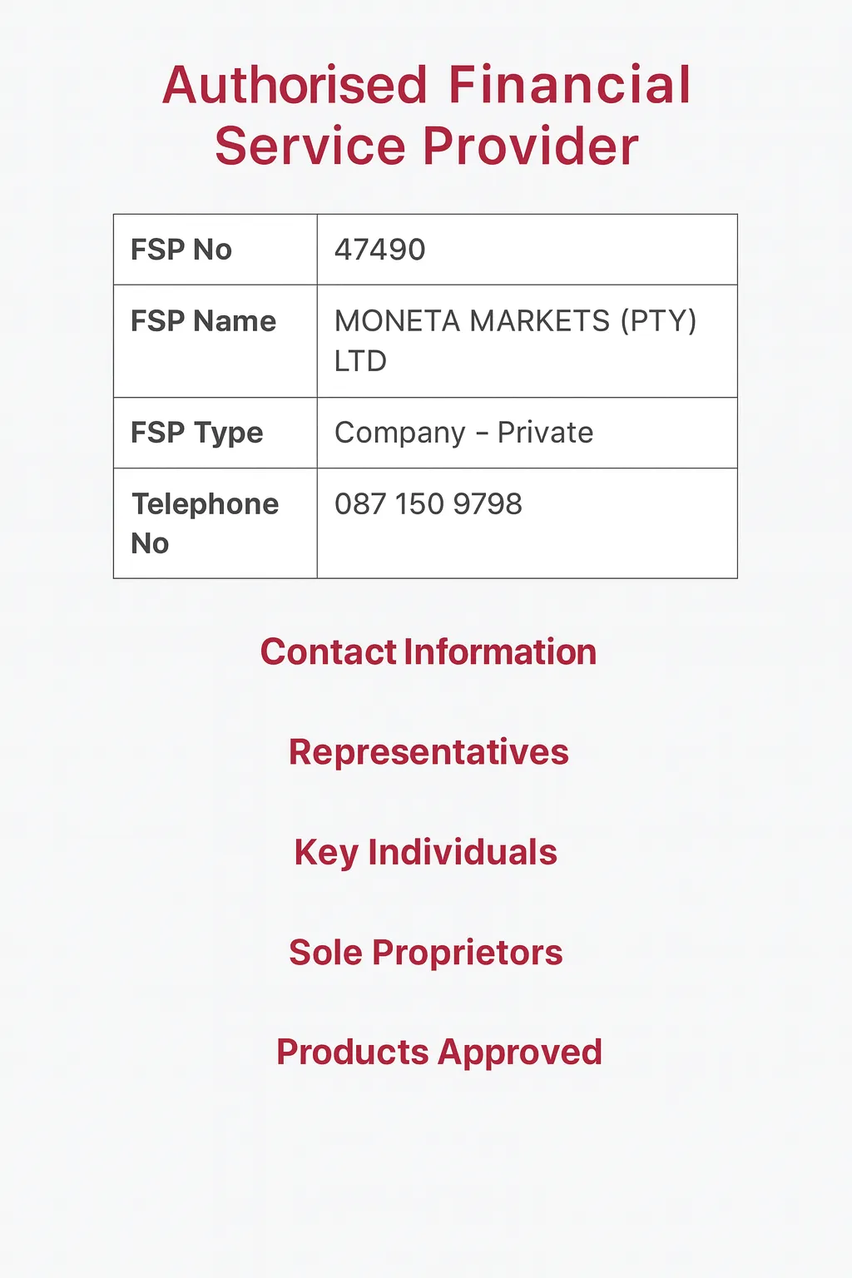Click the word Company in the type value
Screen dimensions: 852x1278
pyautogui.click(x=399, y=433)
